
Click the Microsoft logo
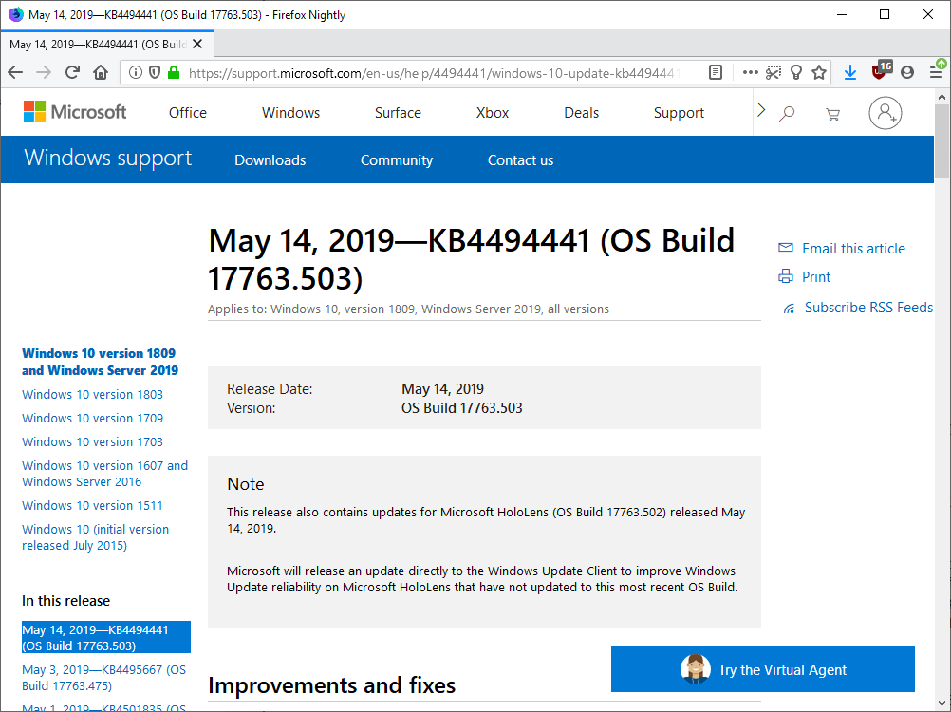click(x=75, y=112)
